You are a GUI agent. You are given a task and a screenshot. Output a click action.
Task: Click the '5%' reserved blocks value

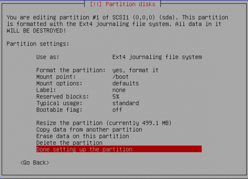point(116,97)
